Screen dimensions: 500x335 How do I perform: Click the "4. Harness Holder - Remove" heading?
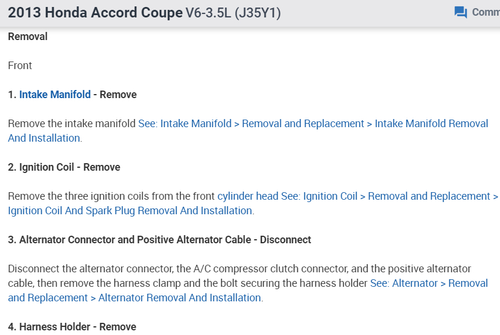pyautogui.click(x=72, y=327)
